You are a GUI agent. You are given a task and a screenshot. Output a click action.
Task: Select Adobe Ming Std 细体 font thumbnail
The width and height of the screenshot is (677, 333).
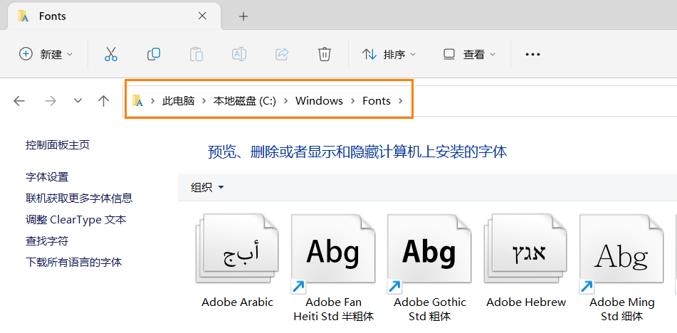621,253
